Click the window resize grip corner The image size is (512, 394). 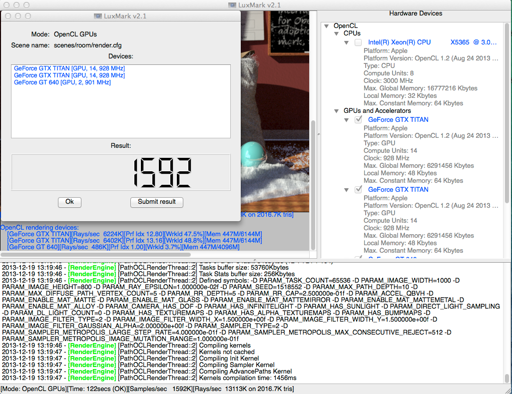pyautogui.click(x=508, y=391)
